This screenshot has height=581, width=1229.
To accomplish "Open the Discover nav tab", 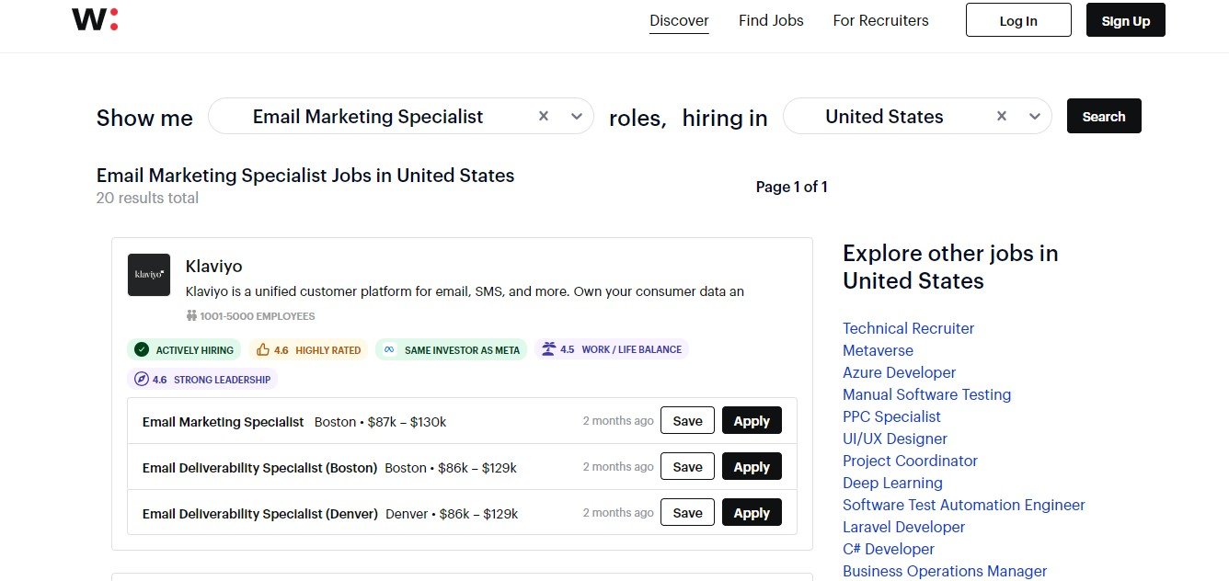I will pos(679,20).
